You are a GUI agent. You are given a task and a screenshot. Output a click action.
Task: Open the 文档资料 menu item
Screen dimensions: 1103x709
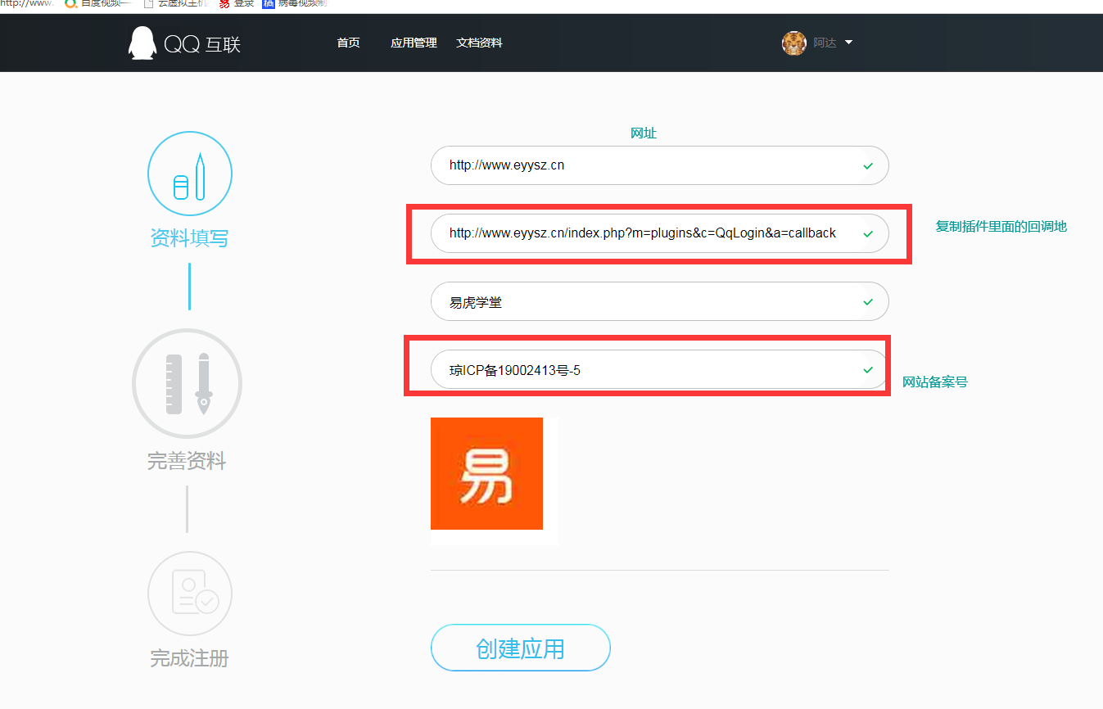tap(479, 43)
